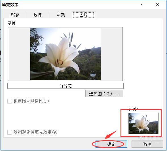
Task: Toggle 随图形旋转填充效果(W) checkbox
Action: [x=10, y=132]
